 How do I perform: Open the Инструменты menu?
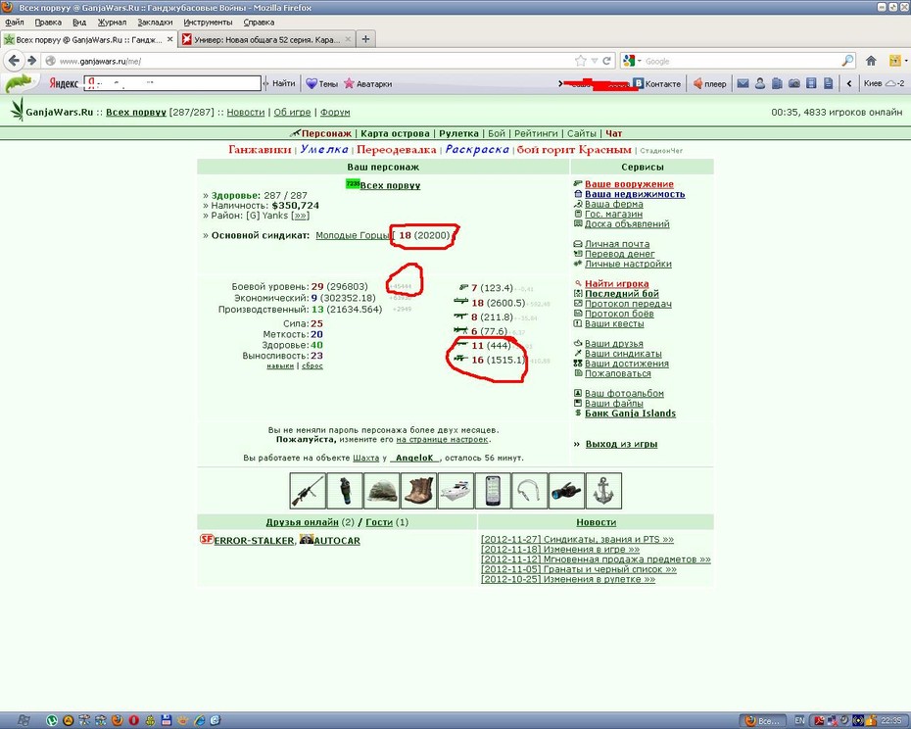click(x=208, y=23)
